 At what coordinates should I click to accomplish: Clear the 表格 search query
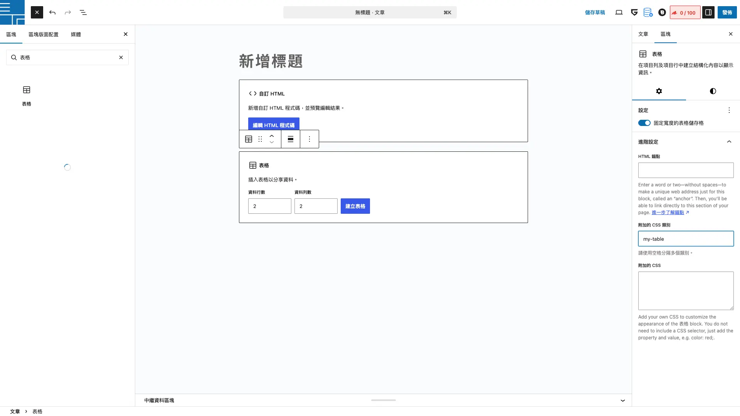tap(121, 57)
